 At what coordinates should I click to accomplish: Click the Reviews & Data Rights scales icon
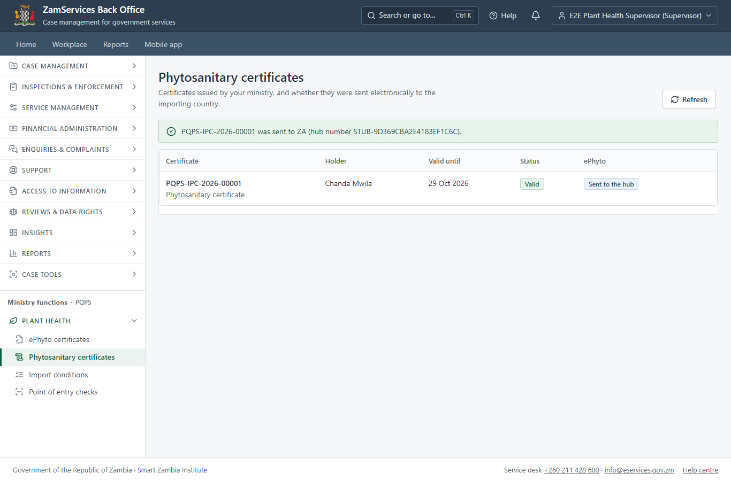point(13,212)
